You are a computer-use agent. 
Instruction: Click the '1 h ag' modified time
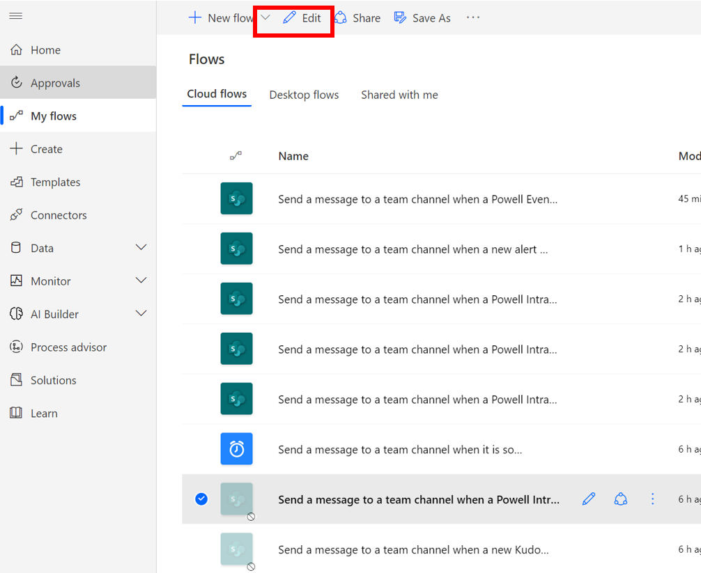pyautogui.click(x=689, y=249)
